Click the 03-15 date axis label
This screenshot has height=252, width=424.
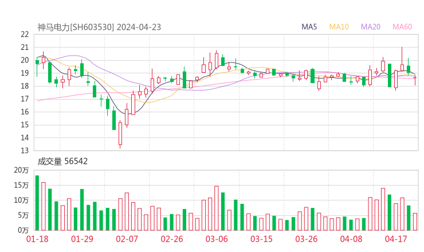261,239
